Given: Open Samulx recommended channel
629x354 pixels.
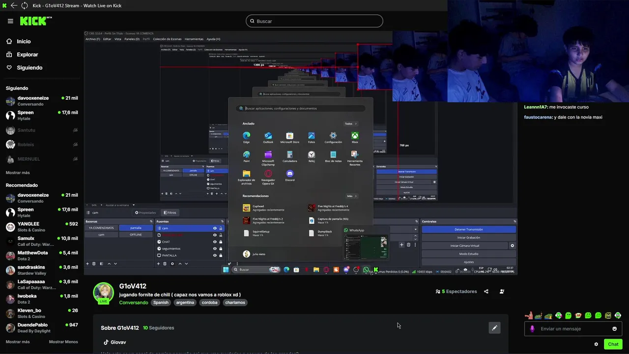Looking at the screenshot, I should click(41, 241).
